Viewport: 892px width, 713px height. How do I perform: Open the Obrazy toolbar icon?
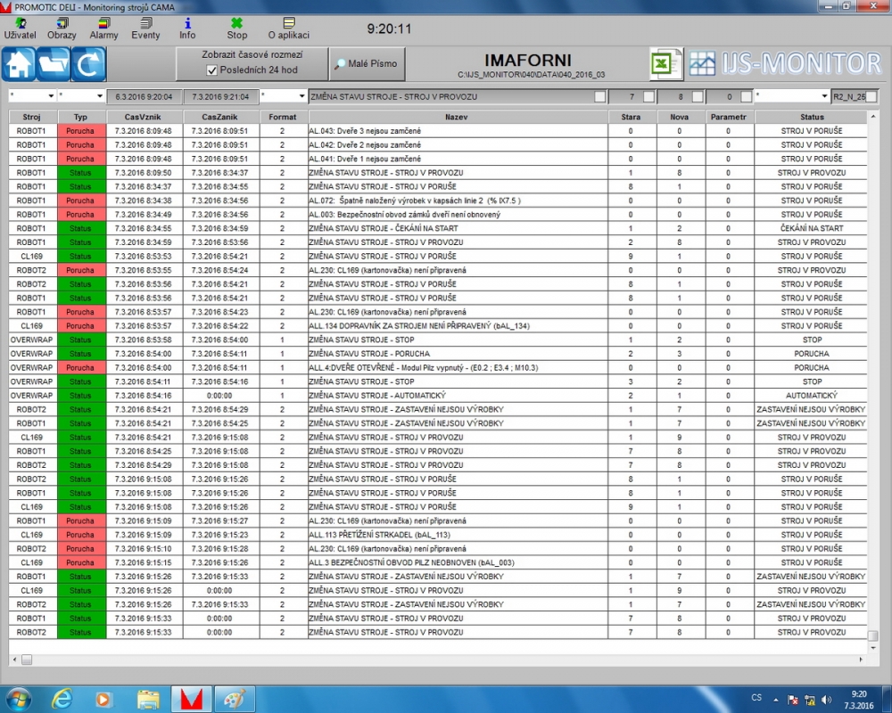pyautogui.click(x=62, y=29)
